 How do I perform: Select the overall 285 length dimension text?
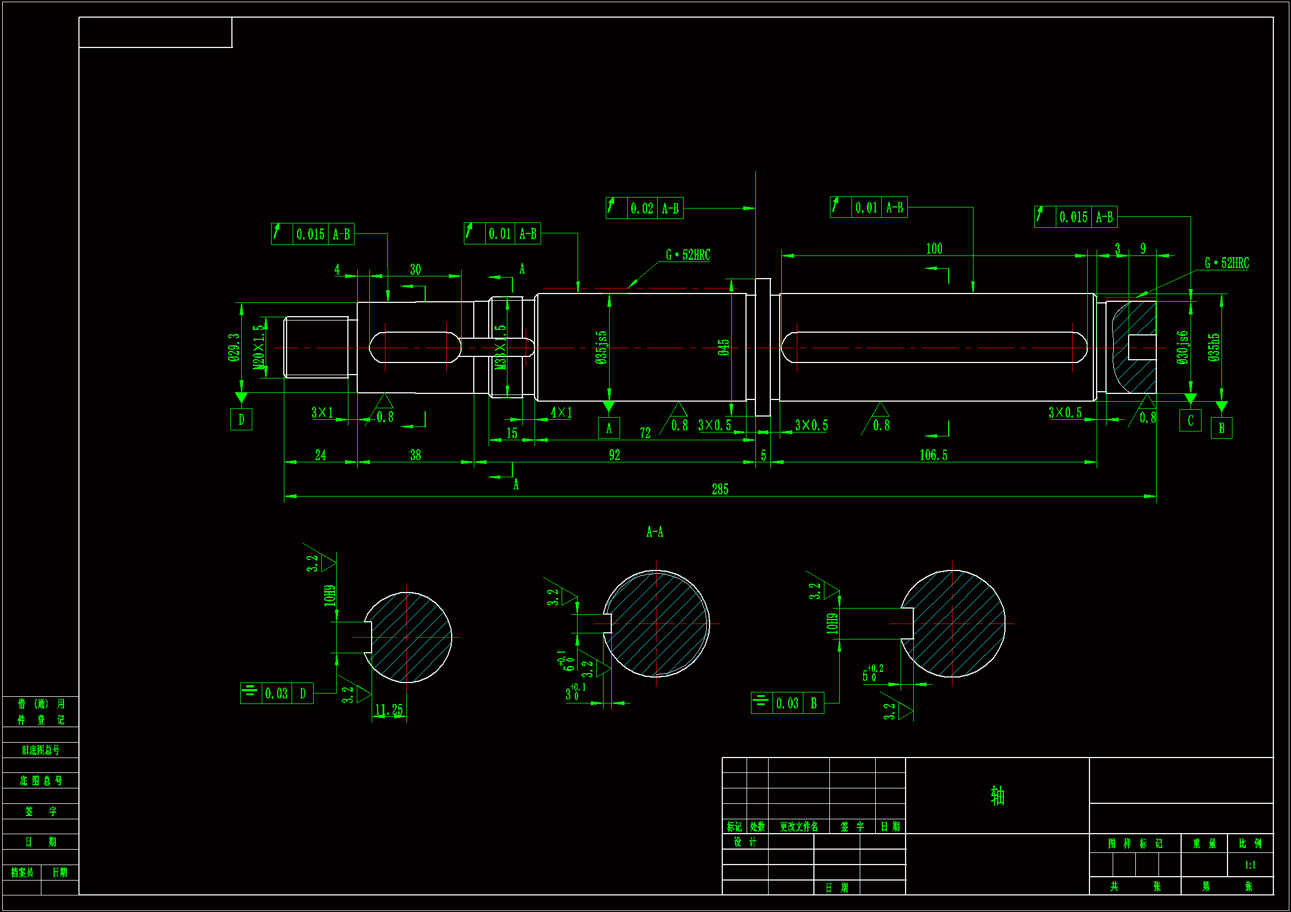pyautogui.click(x=719, y=489)
